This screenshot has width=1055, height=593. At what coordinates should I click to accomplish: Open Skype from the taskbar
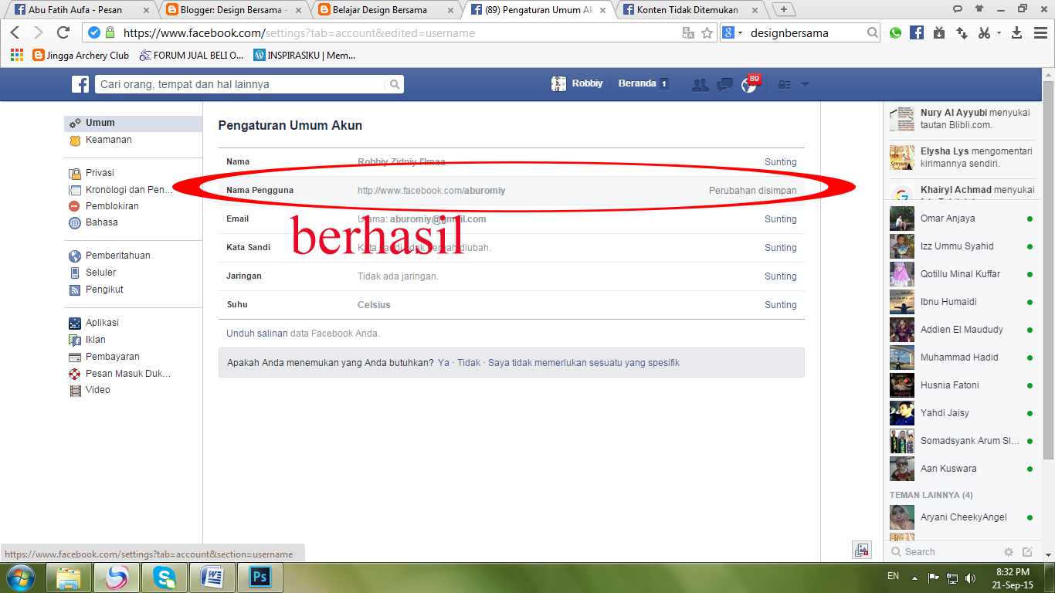click(x=165, y=576)
